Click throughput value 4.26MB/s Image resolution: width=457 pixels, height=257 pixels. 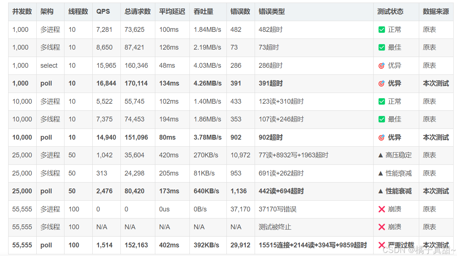pos(208,84)
